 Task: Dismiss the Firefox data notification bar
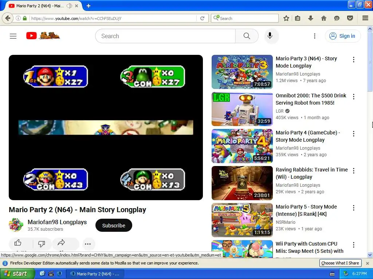click(x=367, y=263)
